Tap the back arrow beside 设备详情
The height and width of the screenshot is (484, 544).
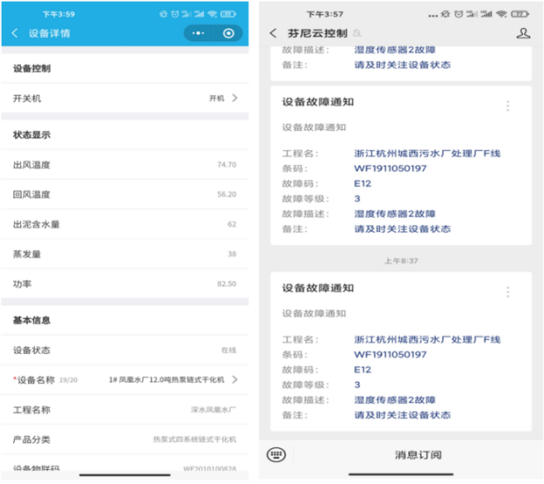click(15, 33)
